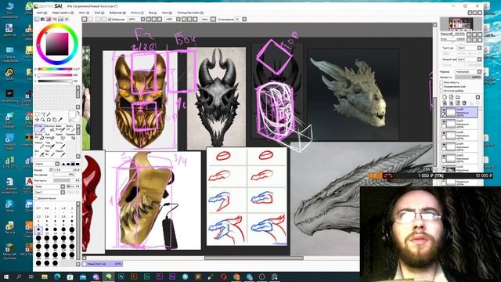Screen dimensions: 501x282
Task: Select the Blur brush tool
Action: [x=40, y=154]
